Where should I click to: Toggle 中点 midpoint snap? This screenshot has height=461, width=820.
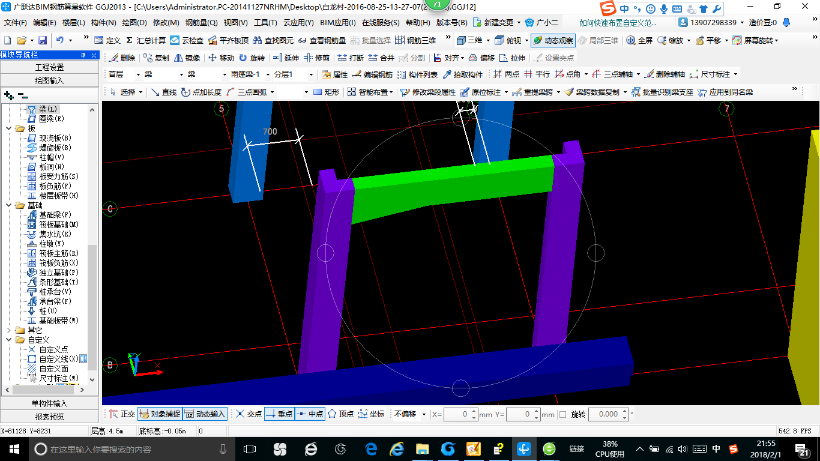[310, 414]
